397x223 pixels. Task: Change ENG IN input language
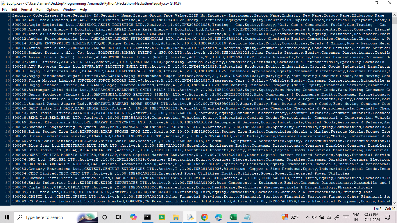click(356, 217)
